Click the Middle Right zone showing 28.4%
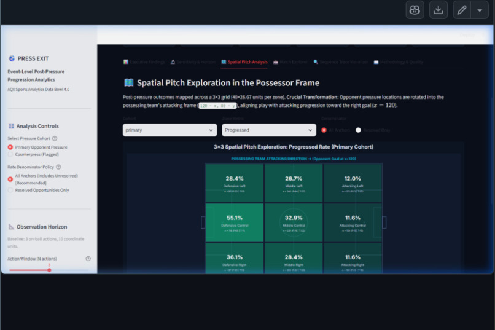The width and height of the screenshot is (495, 330). click(x=294, y=258)
